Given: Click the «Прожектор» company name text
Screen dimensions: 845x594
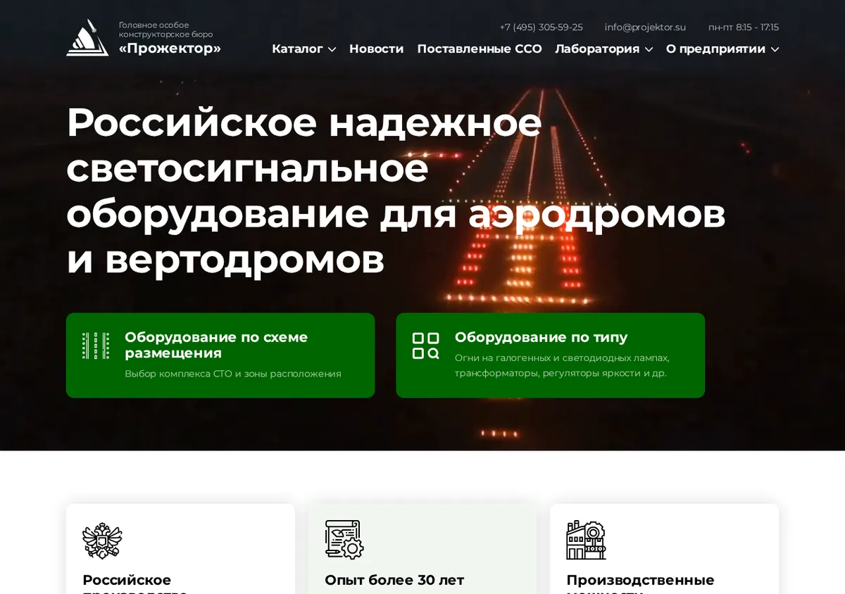Looking at the screenshot, I should [x=170, y=48].
